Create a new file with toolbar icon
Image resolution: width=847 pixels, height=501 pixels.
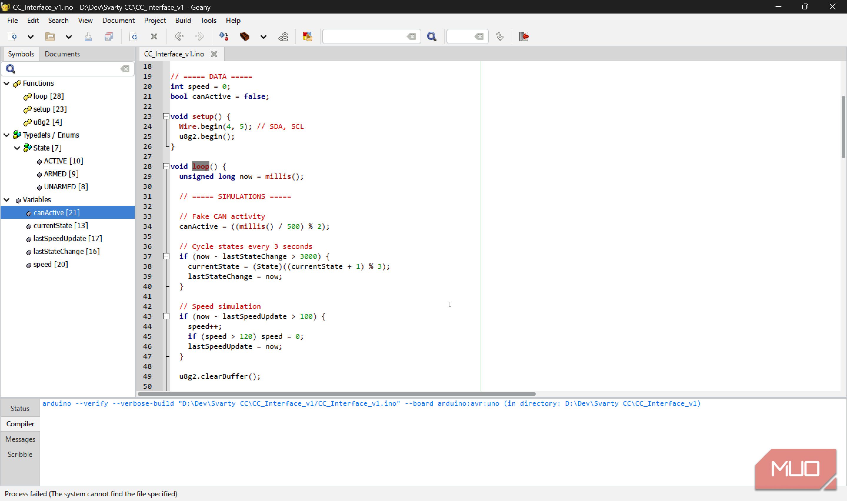click(12, 36)
